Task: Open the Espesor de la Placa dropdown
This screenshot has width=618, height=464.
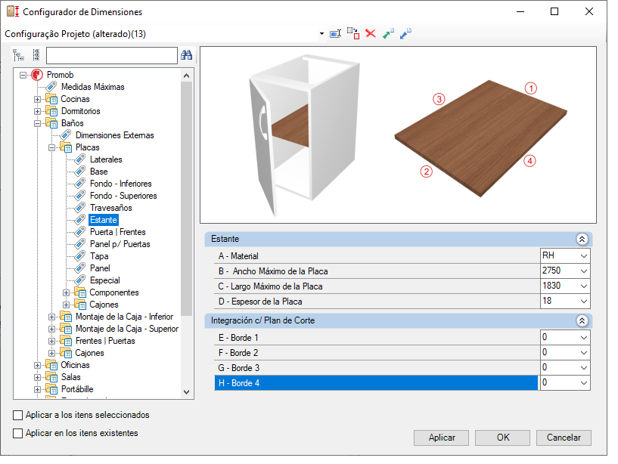Action: [x=584, y=302]
